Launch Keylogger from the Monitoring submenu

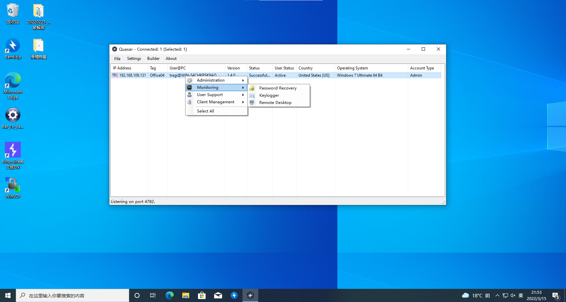click(x=269, y=95)
